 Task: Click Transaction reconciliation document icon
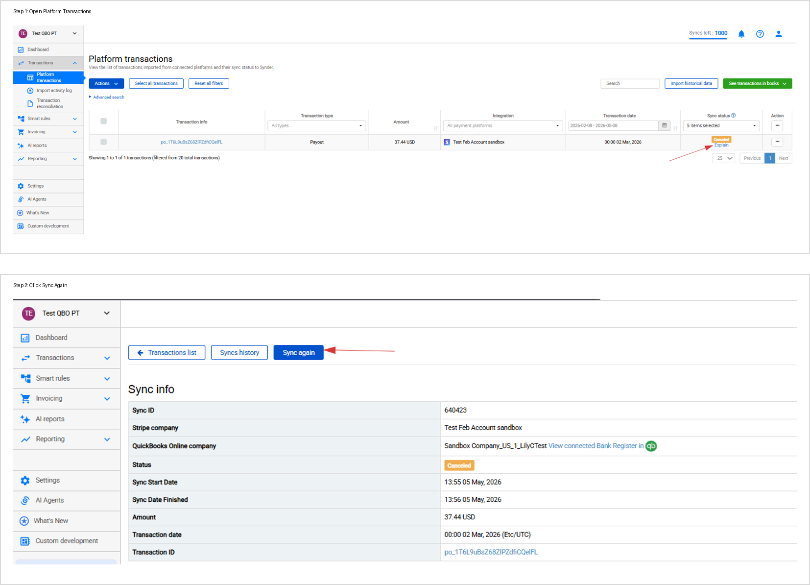point(30,103)
